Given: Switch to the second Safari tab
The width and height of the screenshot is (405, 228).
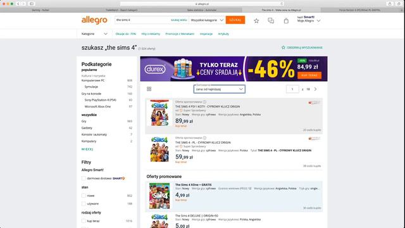Looking at the screenshot, I should click(121, 10).
